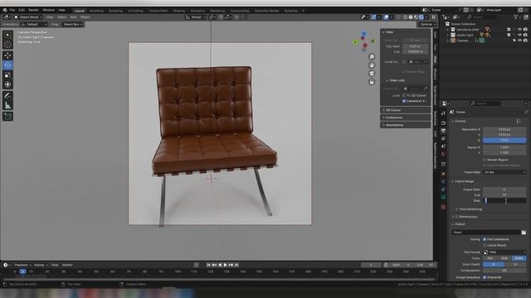
Task: Open the Render properties tab icon
Action: pyautogui.click(x=443, y=123)
